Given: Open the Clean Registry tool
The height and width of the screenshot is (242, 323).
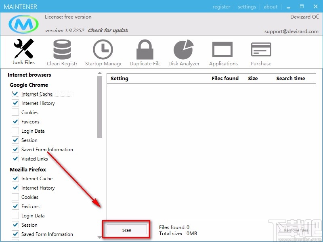Looking at the screenshot, I should [62, 53].
